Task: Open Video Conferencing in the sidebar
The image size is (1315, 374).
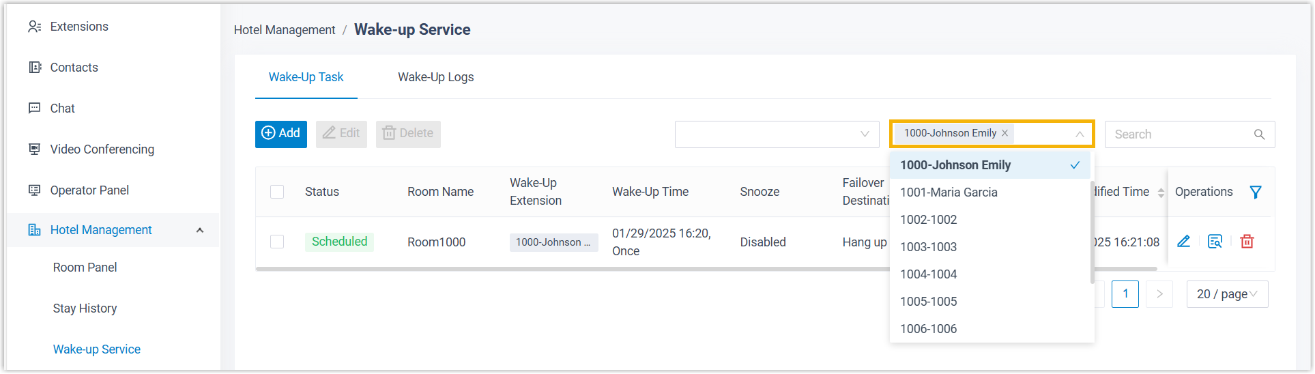Action: 102,149
